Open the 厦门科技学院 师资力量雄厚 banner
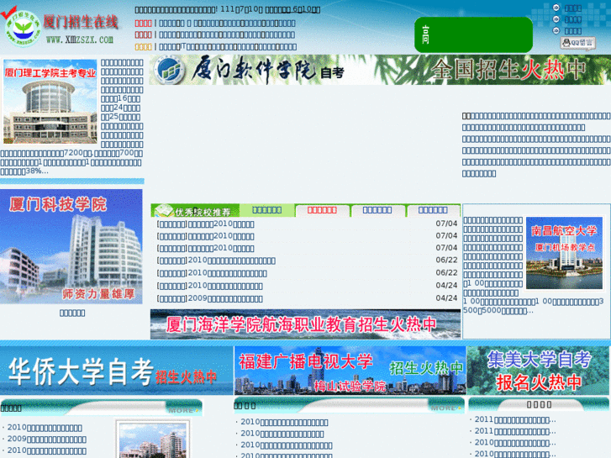This screenshot has height=458, width=611. click(71, 246)
